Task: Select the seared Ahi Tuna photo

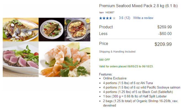Action: pos(21,59)
